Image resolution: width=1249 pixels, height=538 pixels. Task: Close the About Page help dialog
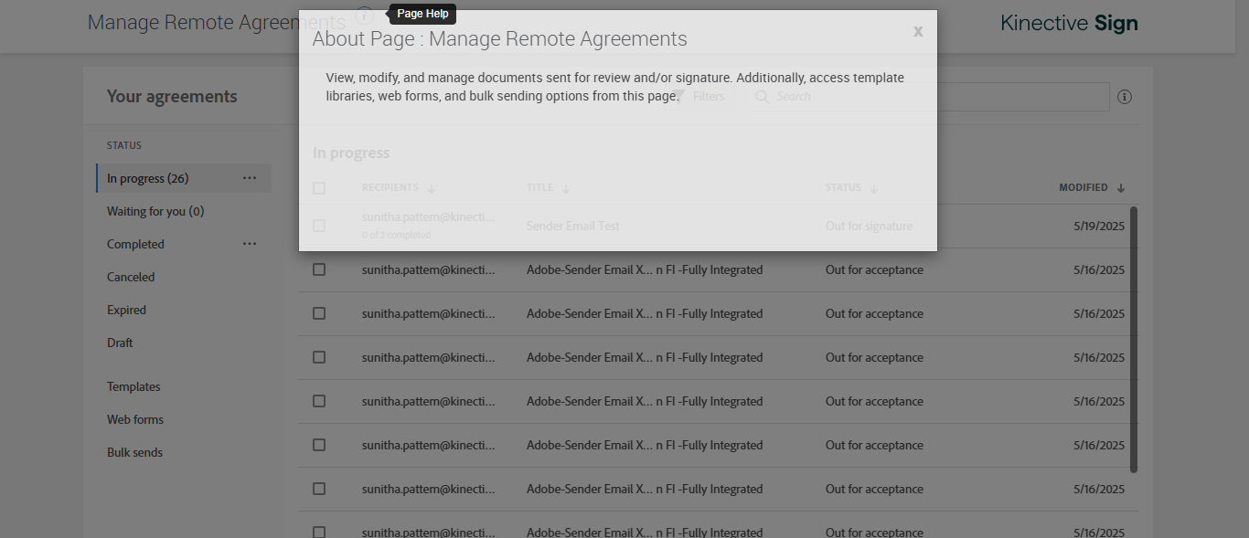coord(918,32)
